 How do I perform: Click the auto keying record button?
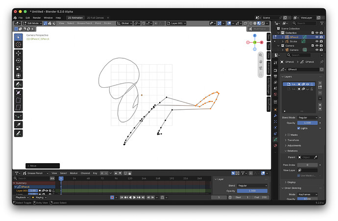tap(112, 197)
